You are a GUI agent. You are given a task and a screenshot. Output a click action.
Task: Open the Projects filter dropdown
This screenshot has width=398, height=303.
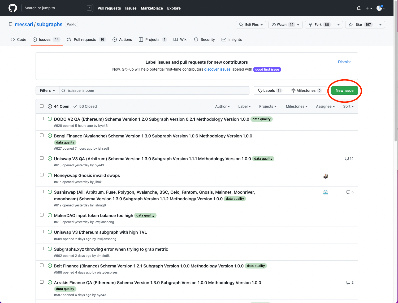[268, 106]
